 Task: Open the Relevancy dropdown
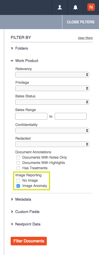[x=52, y=75]
